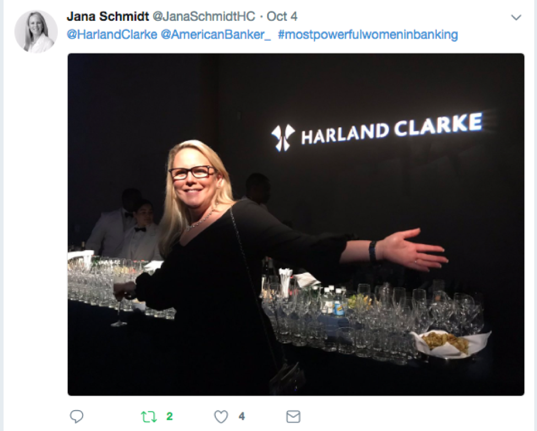Click the glowing Harland Clarke sign in photo
537x431 pixels.
point(377,130)
